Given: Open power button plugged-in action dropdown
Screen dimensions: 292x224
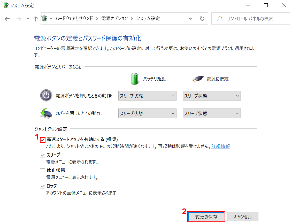Looking at the screenshot, I should point(212,96).
